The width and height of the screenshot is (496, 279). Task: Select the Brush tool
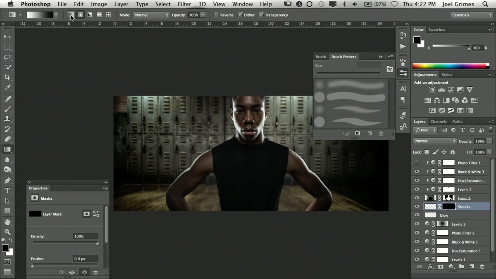[7, 109]
